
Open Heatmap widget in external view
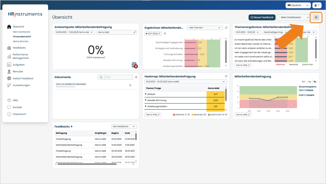[x=226, y=77]
